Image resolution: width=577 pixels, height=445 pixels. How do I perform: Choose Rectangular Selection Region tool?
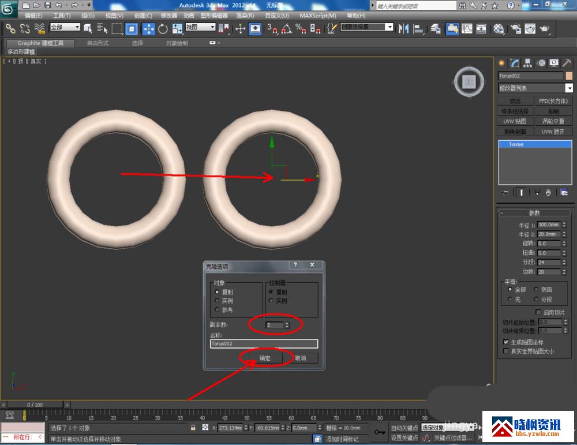coord(117,28)
